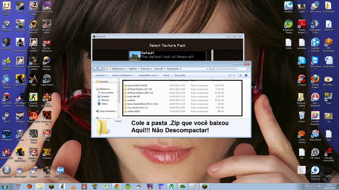339x190 pixels.
Task: Expand the view options dropdown arrow
Action: [233, 75]
